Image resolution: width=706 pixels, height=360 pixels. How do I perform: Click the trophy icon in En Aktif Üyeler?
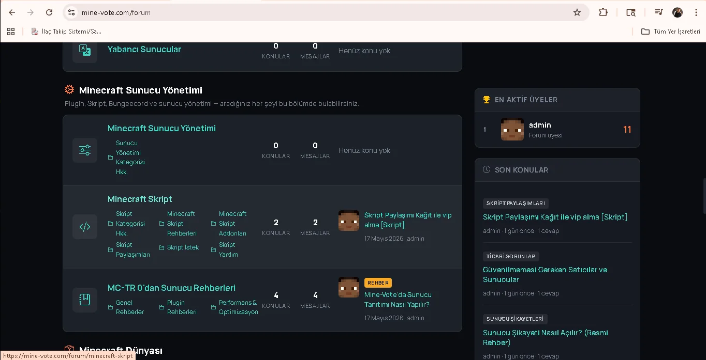coord(486,100)
